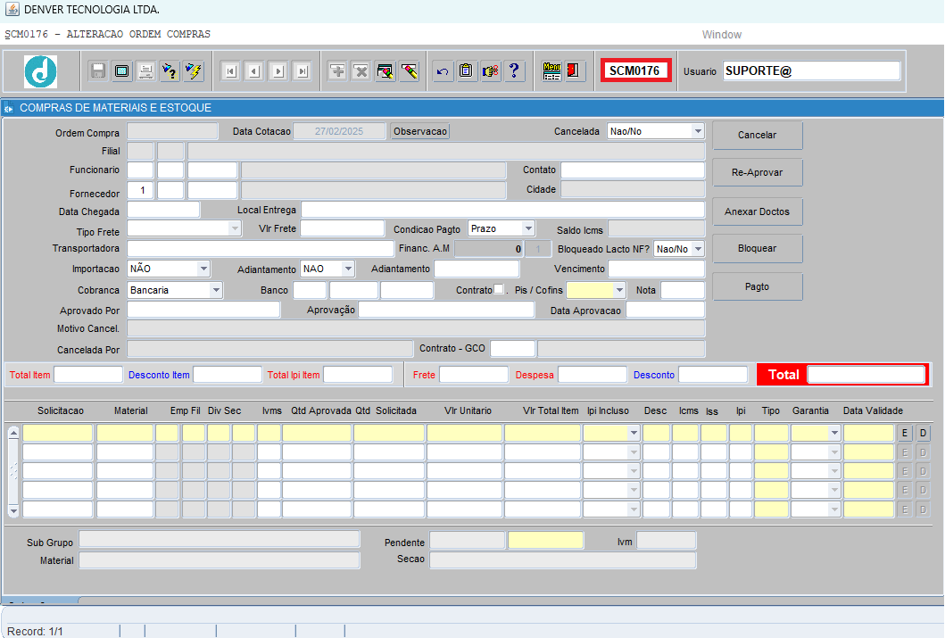This screenshot has height=638, width=945.
Task: Click the grid scrollbar down arrow
Action: [13, 511]
